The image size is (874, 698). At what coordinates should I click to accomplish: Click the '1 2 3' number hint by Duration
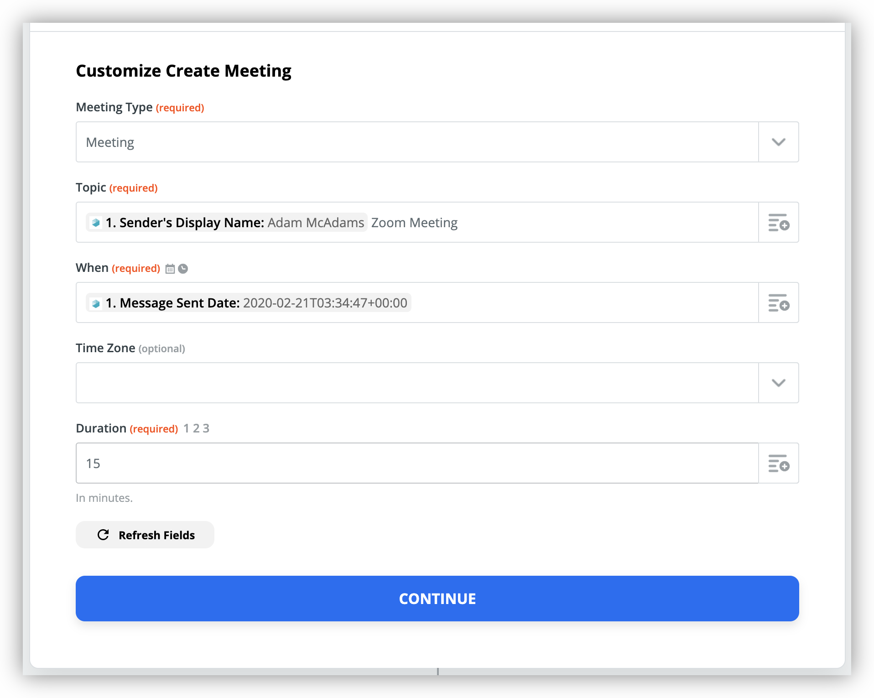(196, 428)
